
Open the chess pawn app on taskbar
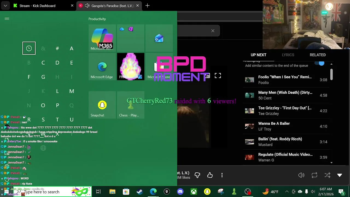[234, 192]
